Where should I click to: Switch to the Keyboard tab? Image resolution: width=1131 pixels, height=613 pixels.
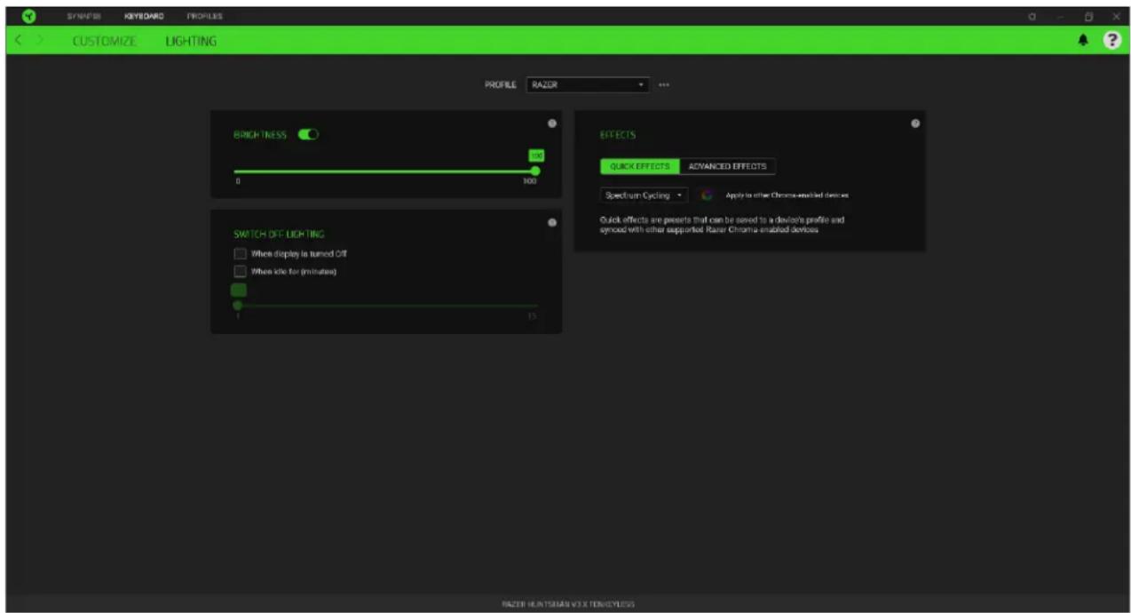[x=144, y=16]
